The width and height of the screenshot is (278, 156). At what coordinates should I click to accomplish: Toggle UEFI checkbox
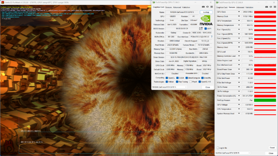point(206,29)
